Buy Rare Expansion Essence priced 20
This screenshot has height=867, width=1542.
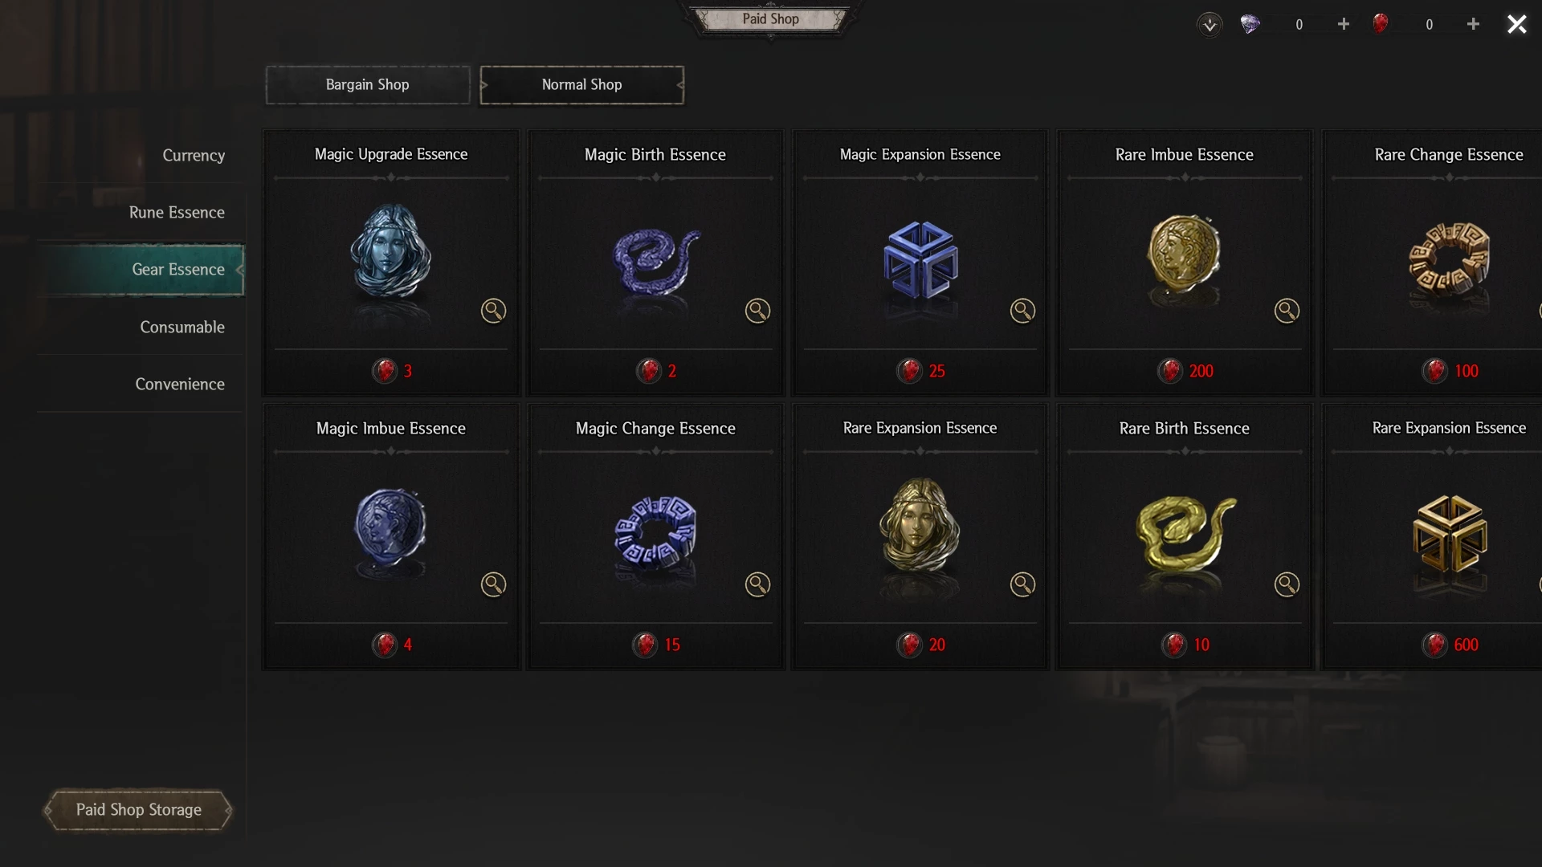tap(920, 645)
